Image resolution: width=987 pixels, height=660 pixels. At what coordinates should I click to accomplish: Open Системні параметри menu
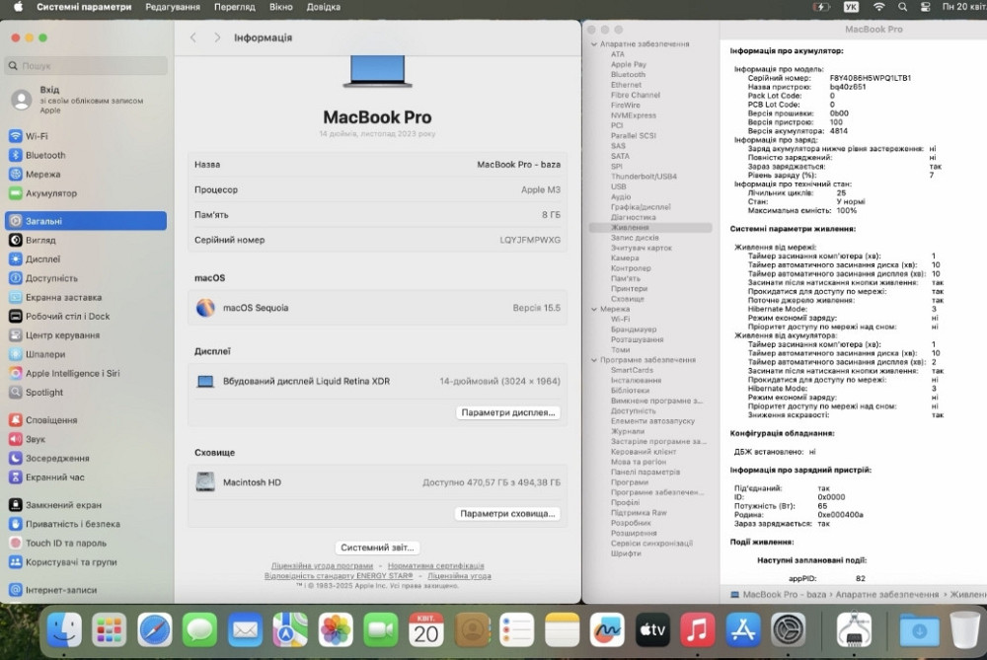pos(84,7)
